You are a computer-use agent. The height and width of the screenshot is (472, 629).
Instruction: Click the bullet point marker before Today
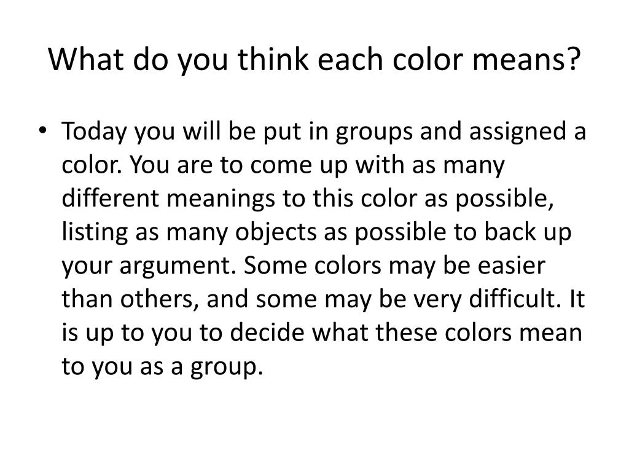pos(43,130)
